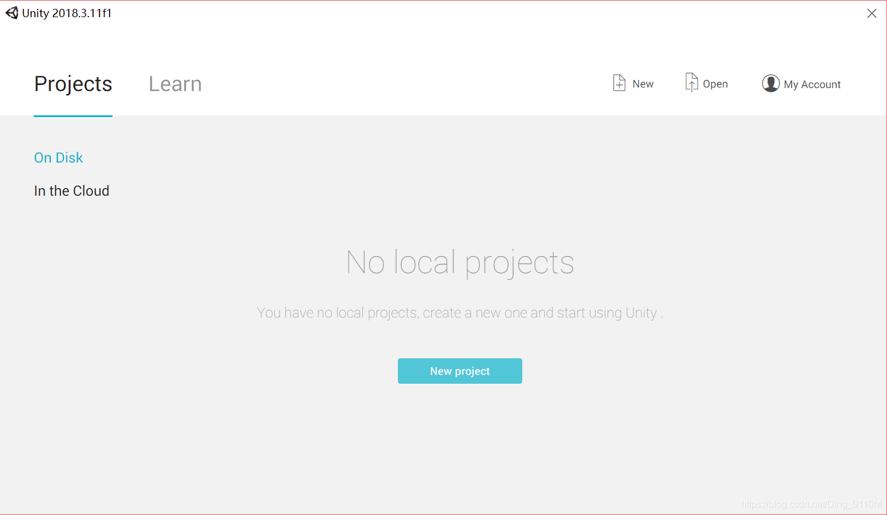Click the blue New project button
This screenshot has width=887, height=515.
click(x=460, y=371)
